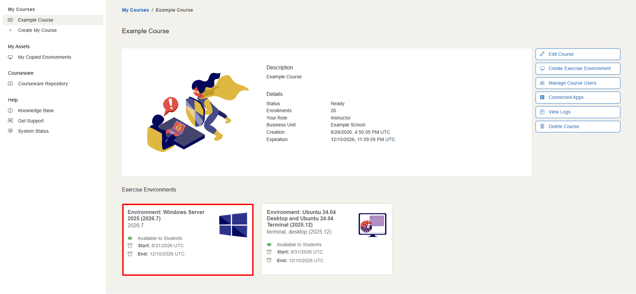Click the enrollments value '26'

pyautogui.click(x=333, y=110)
